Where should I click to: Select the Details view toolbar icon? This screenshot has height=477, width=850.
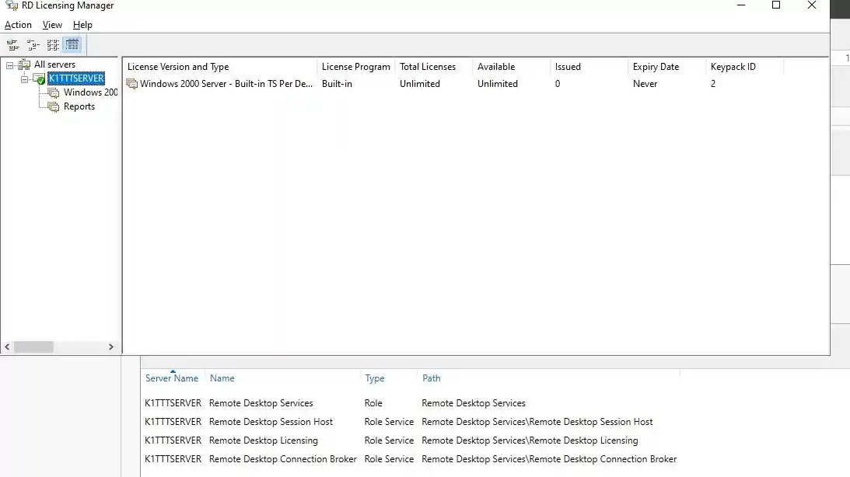coord(72,45)
